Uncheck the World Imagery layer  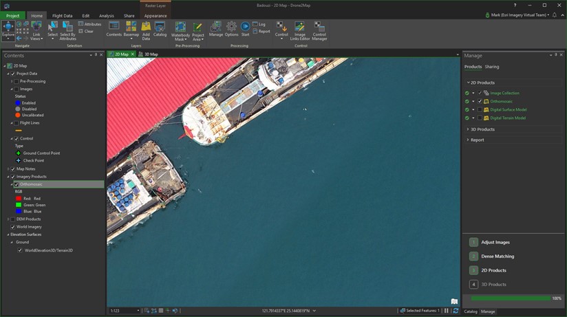click(13, 226)
